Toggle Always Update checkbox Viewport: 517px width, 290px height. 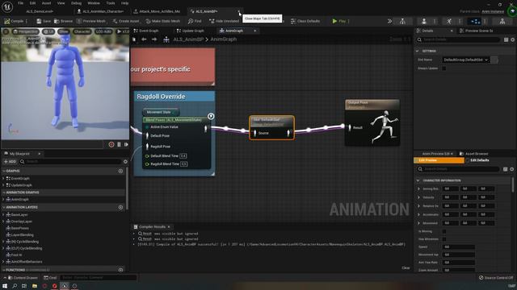pyautogui.click(x=444, y=68)
